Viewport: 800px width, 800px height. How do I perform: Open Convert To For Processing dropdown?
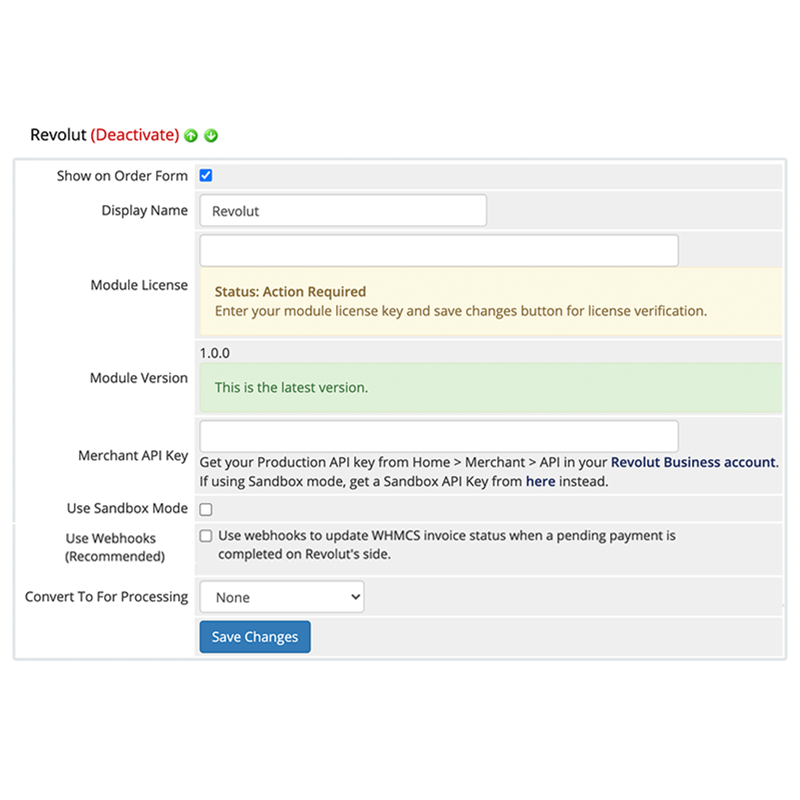282,597
